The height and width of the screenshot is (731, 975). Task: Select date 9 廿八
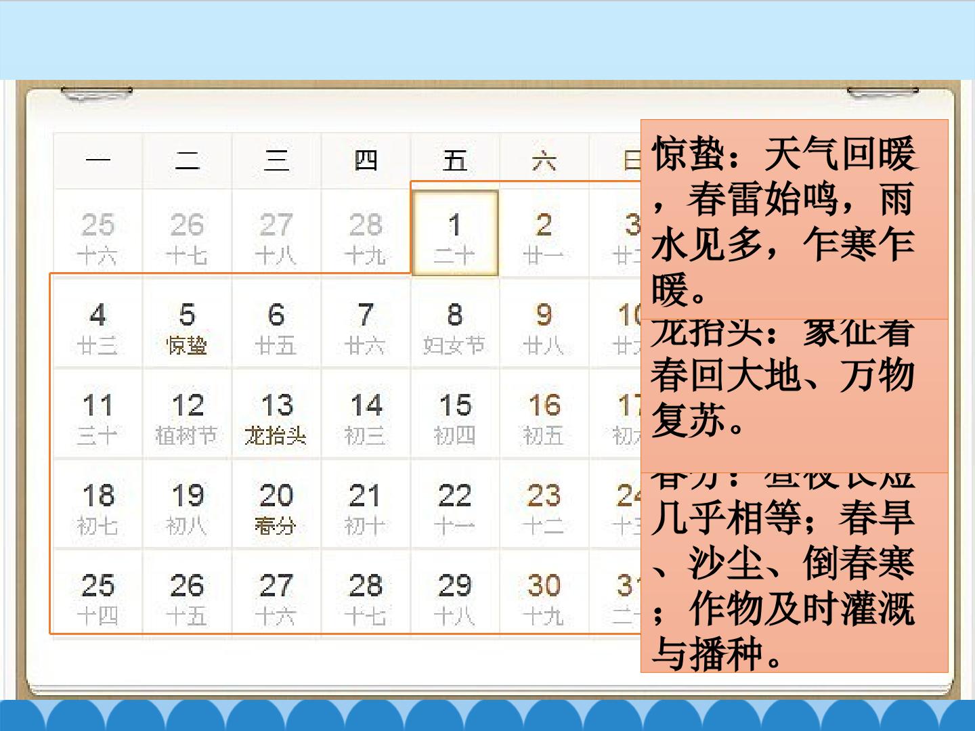coord(544,324)
